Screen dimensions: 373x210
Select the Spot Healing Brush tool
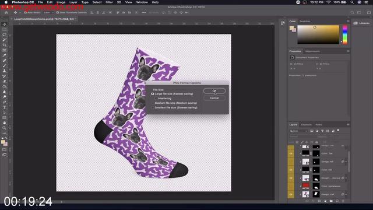pyautogui.click(x=4, y=61)
